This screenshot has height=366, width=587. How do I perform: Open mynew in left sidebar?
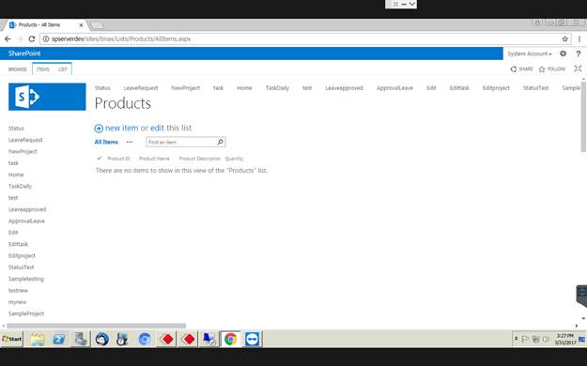[x=17, y=302]
